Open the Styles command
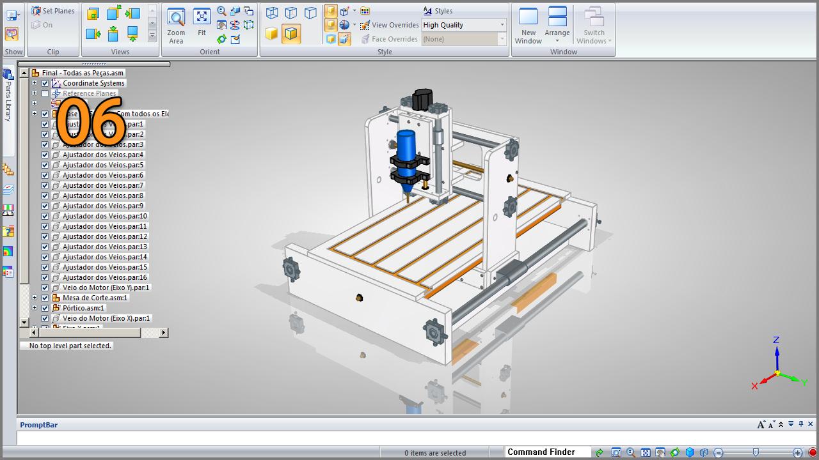Image resolution: width=819 pixels, height=460 pixels. [438, 11]
